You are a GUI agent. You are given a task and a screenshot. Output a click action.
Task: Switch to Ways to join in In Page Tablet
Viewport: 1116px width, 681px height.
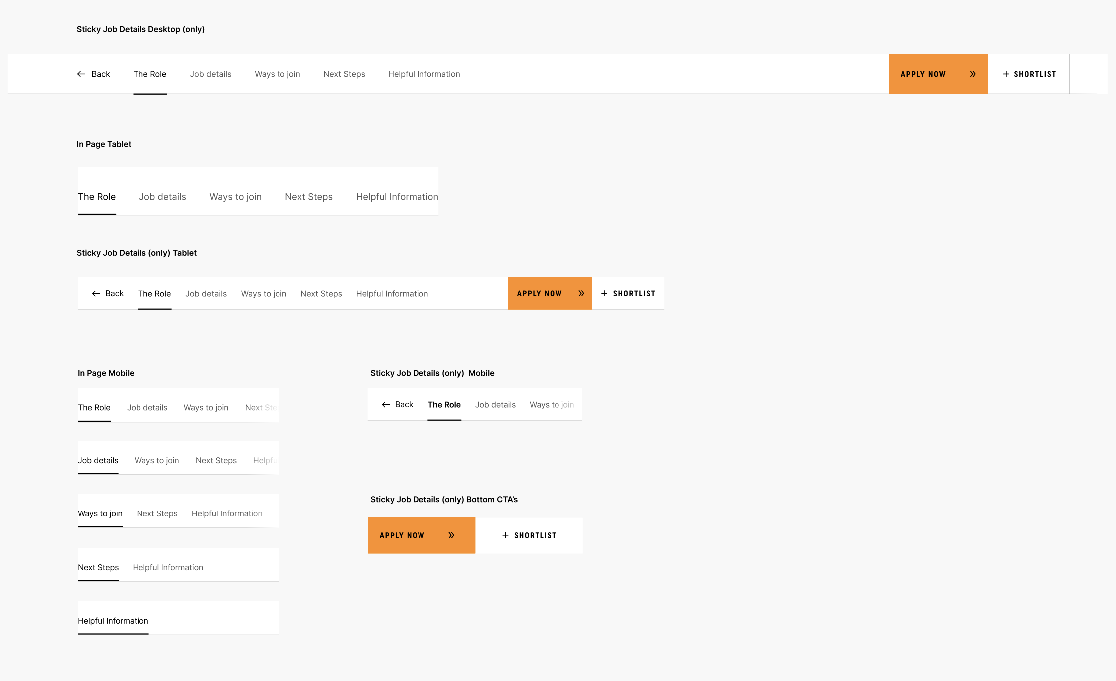pyautogui.click(x=235, y=197)
